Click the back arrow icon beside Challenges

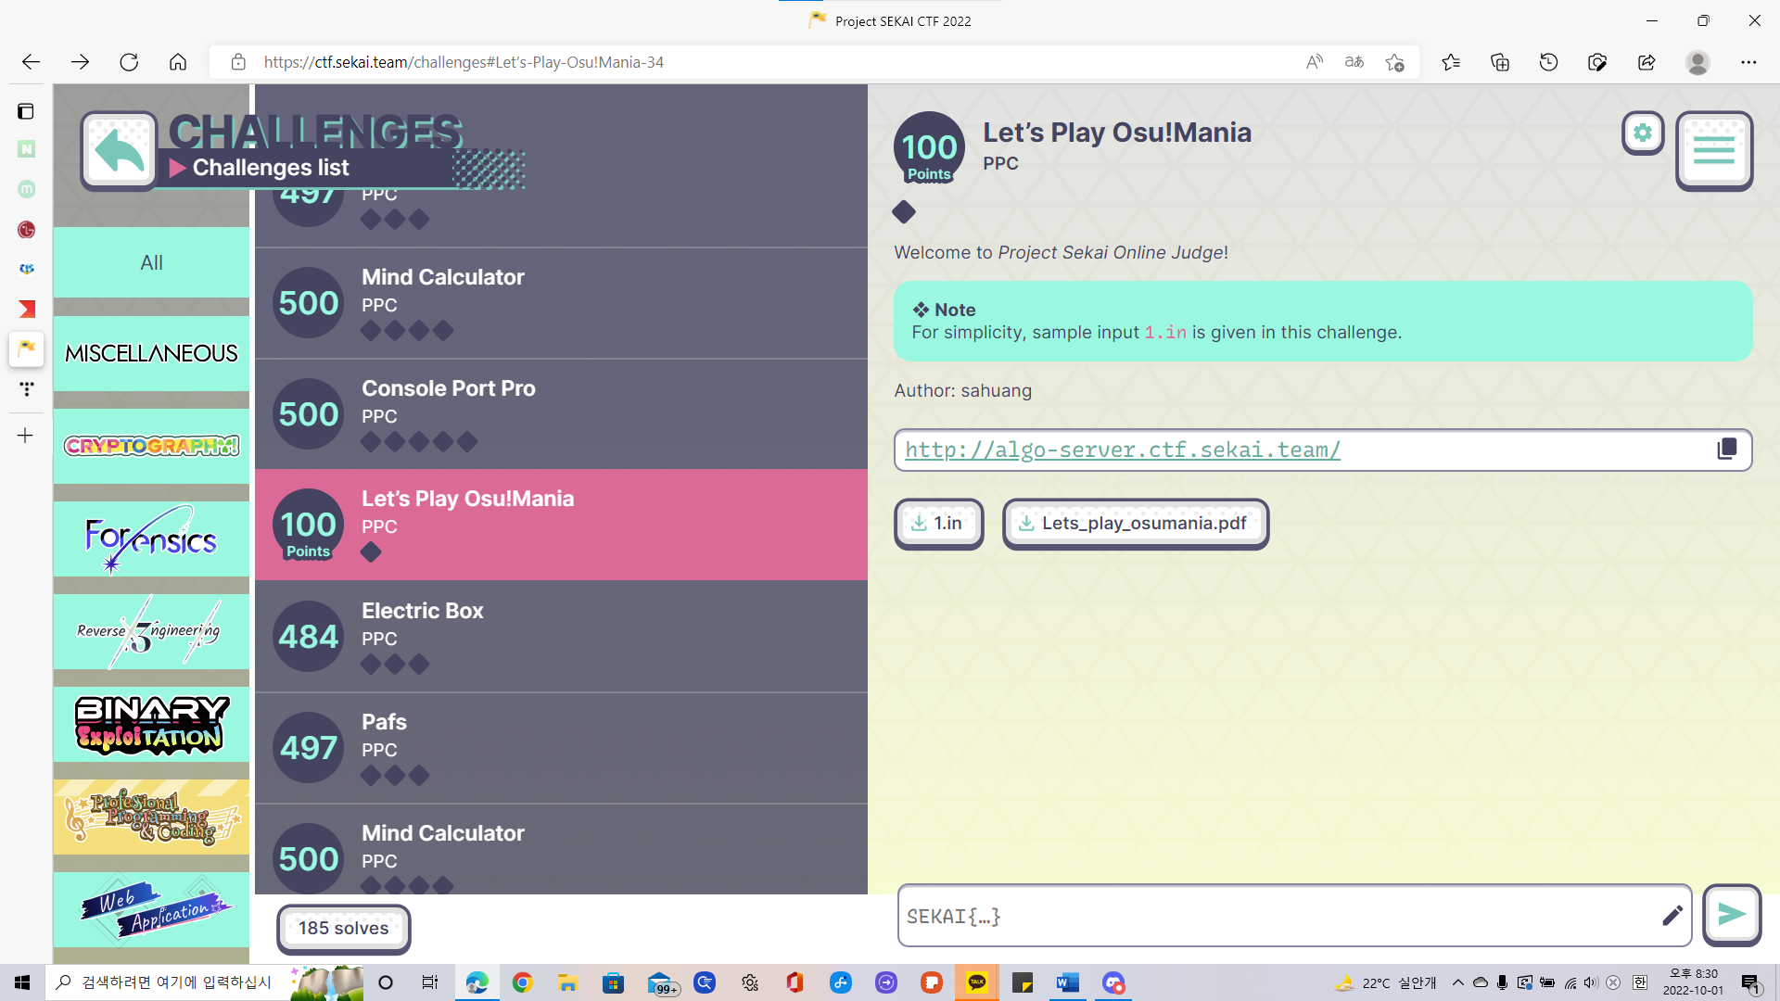click(x=120, y=150)
